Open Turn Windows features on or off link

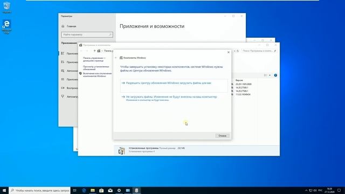tap(97, 75)
